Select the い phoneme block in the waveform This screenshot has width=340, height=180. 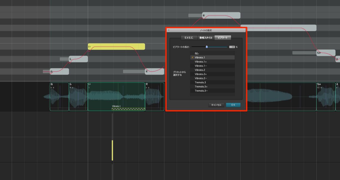[x=116, y=96]
